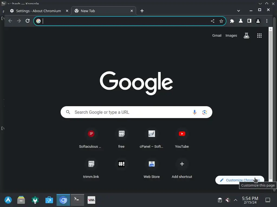Screen dimensions: 277x207
Task: Open Discover software store in taskbar
Action: click(x=49, y=200)
